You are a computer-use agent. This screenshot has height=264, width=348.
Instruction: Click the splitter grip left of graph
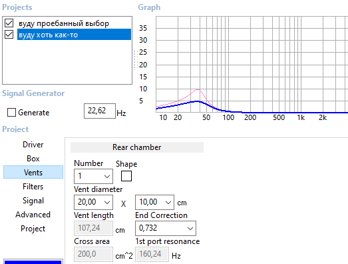pos(136,60)
